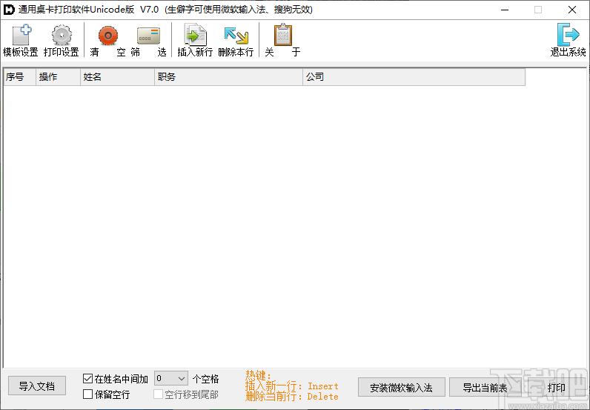Click the 操作 column header
The width and height of the screenshot is (590, 410).
[58, 77]
